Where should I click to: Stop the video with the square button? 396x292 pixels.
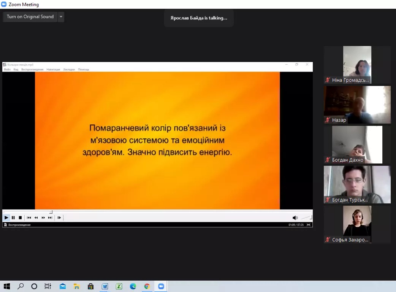[20, 217]
